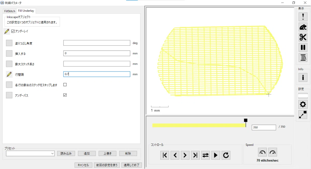Decrease simulation speed button
This screenshot has width=311, height=169.
[263, 152]
